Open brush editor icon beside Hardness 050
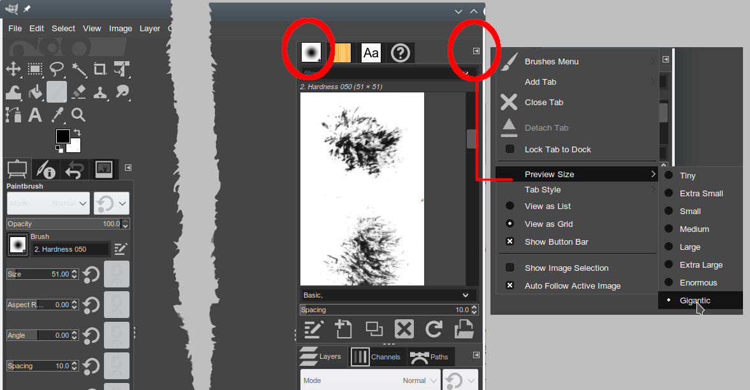 [121, 249]
